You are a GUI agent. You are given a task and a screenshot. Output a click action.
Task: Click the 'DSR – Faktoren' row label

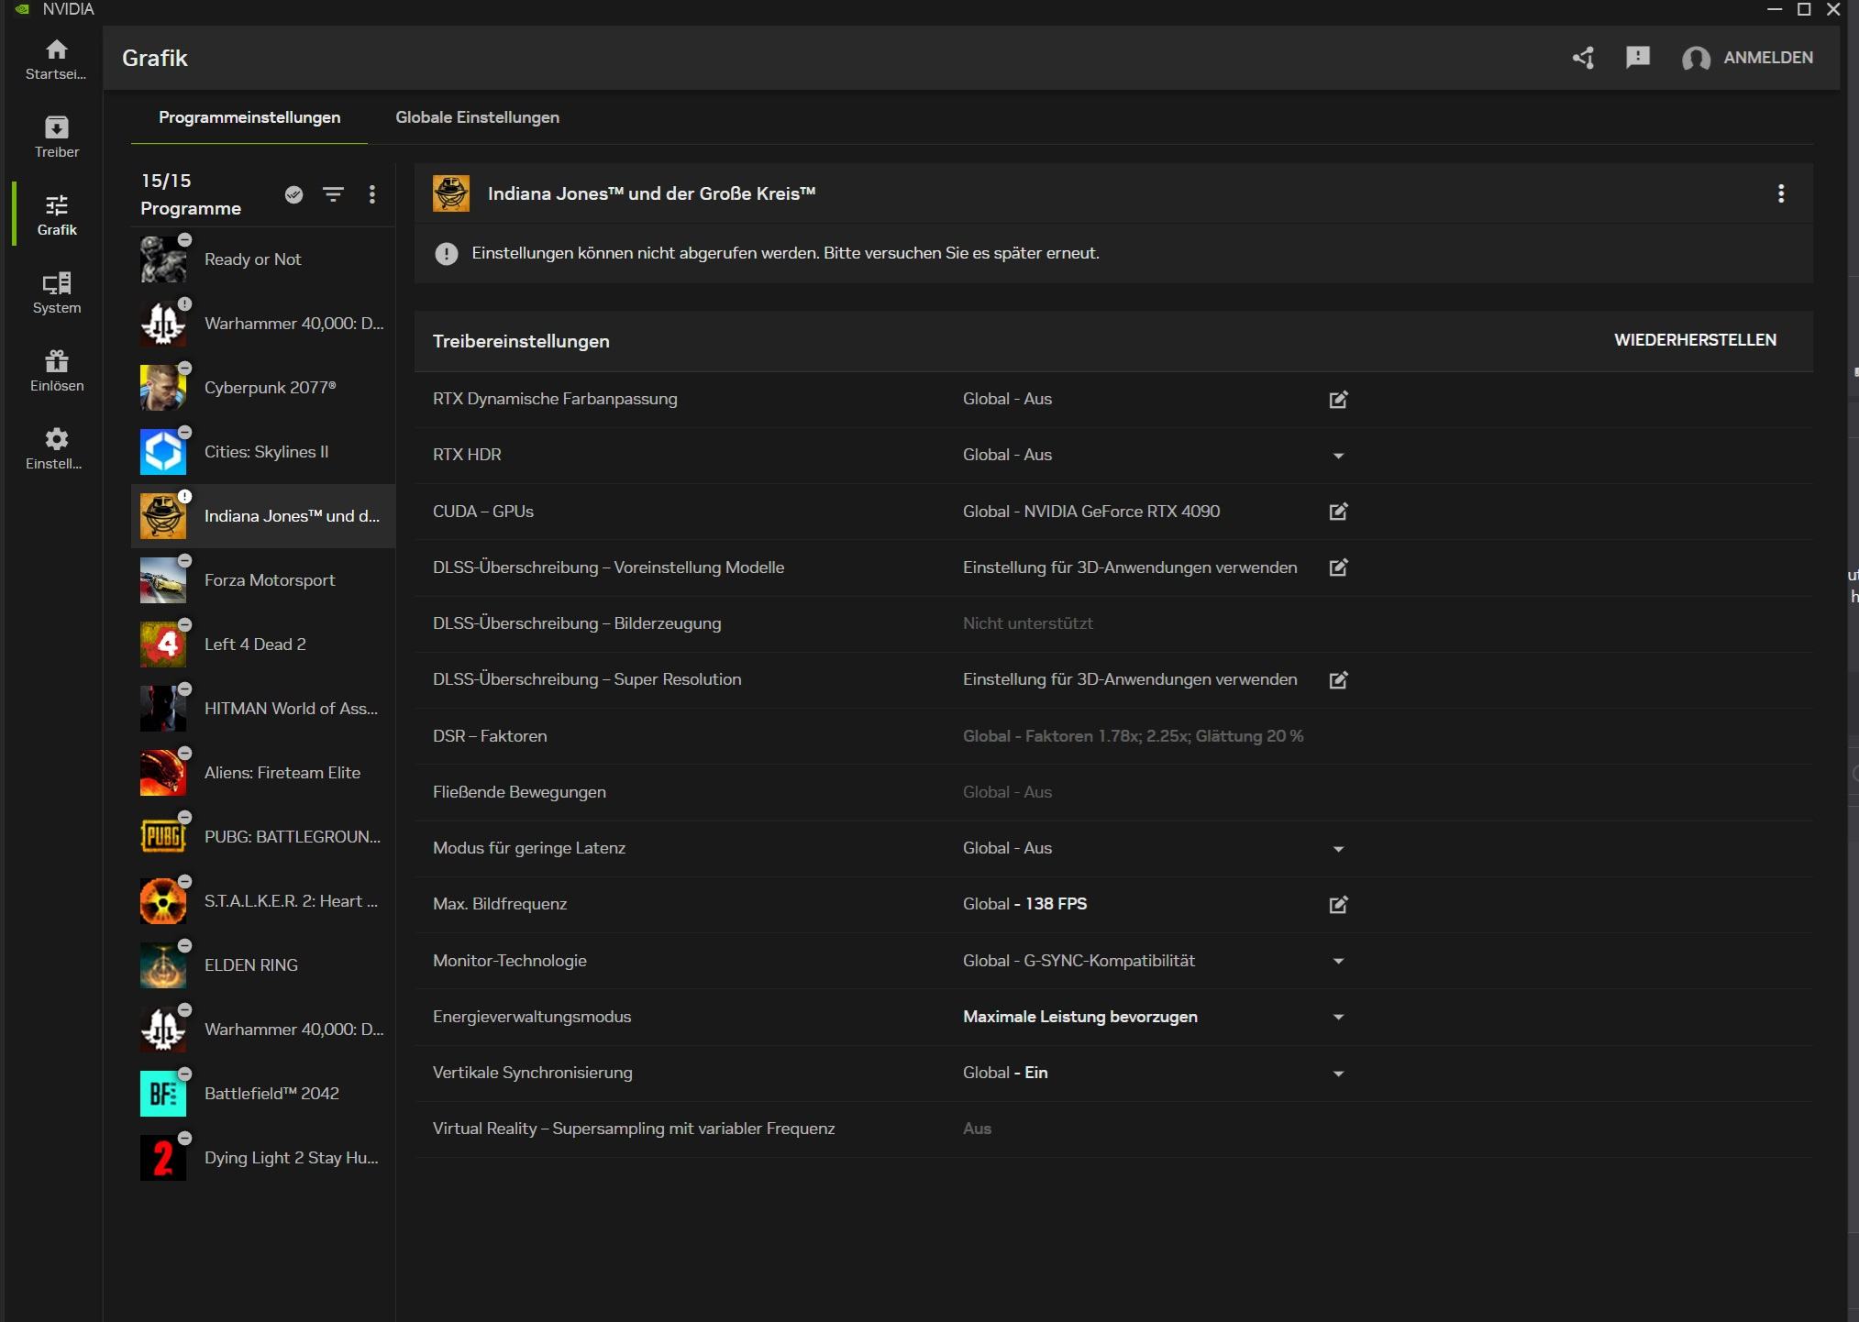click(490, 736)
